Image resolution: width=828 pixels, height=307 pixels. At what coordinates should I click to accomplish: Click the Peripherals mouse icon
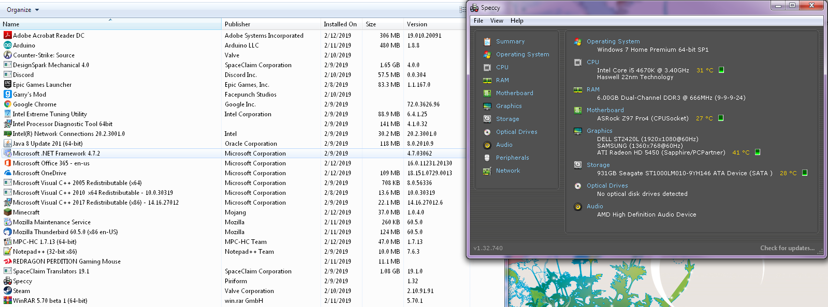(x=487, y=158)
